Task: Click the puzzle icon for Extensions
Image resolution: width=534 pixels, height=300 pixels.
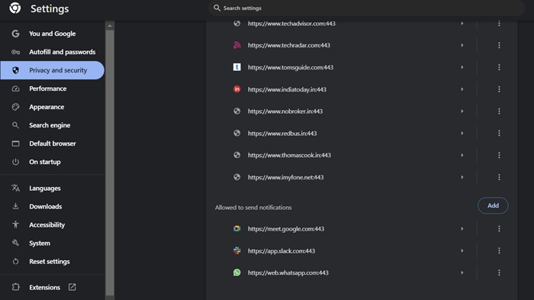Action: coord(15,287)
